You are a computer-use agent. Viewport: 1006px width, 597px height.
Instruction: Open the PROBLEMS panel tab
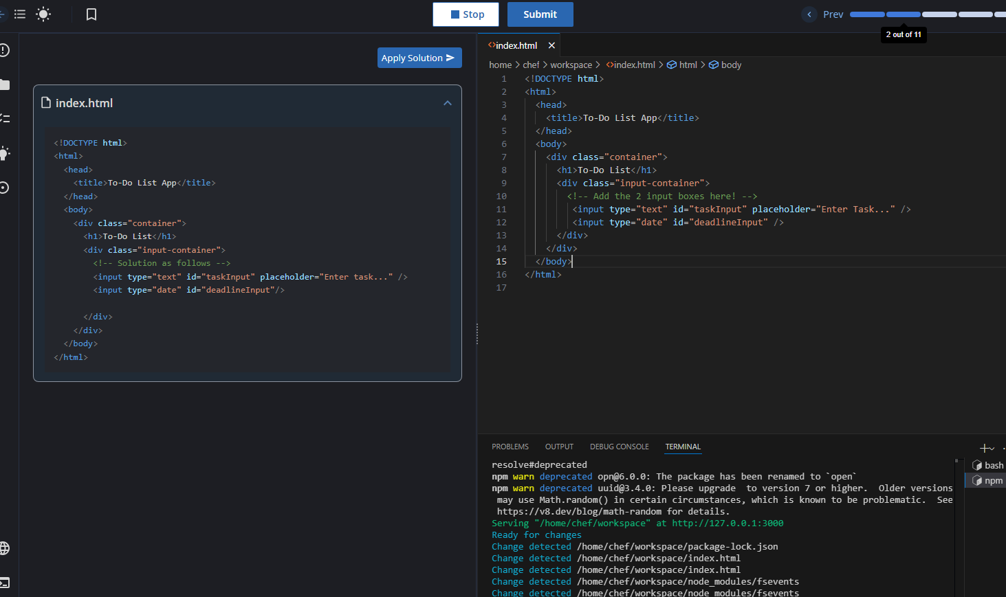point(510,447)
